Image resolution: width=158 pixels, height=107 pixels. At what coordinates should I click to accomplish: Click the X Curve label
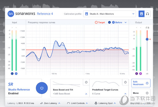tap(96, 94)
